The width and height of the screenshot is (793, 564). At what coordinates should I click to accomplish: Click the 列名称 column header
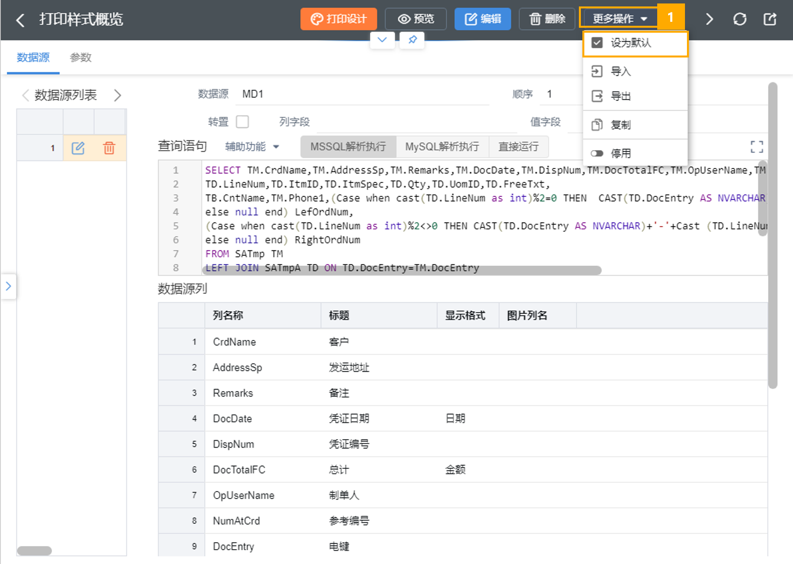click(263, 316)
